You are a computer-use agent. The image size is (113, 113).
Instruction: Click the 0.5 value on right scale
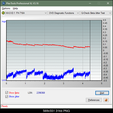click(x=105, y=20)
